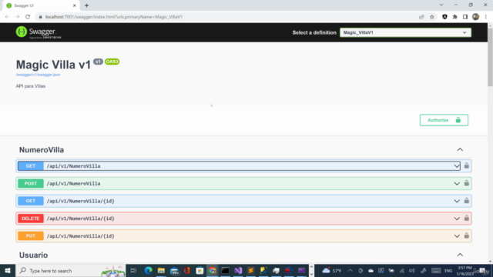The width and height of the screenshot is (493, 277).
Task: Click the Magic Villa v1 title
Action: (x=53, y=65)
